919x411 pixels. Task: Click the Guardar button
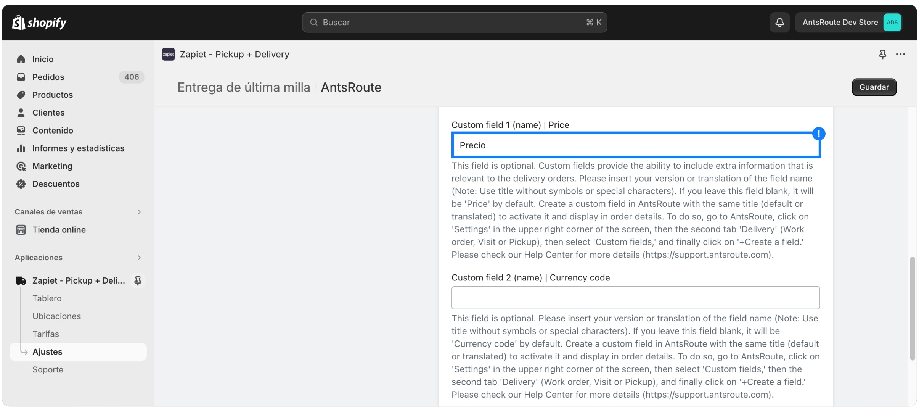click(x=874, y=87)
